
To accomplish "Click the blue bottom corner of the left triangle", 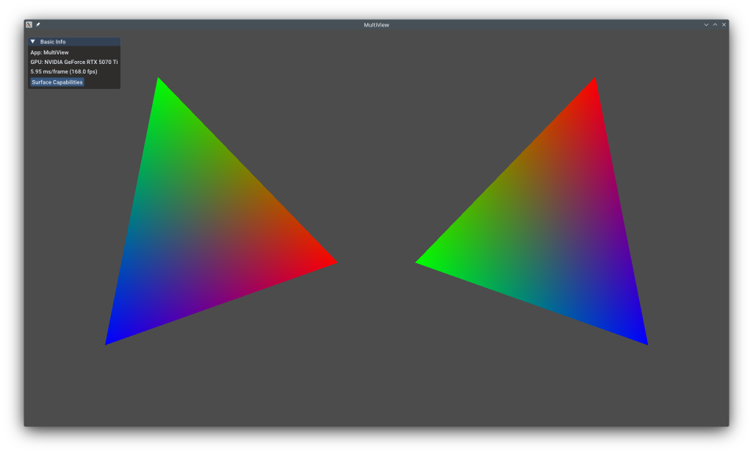I will click(x=110, y=340).
